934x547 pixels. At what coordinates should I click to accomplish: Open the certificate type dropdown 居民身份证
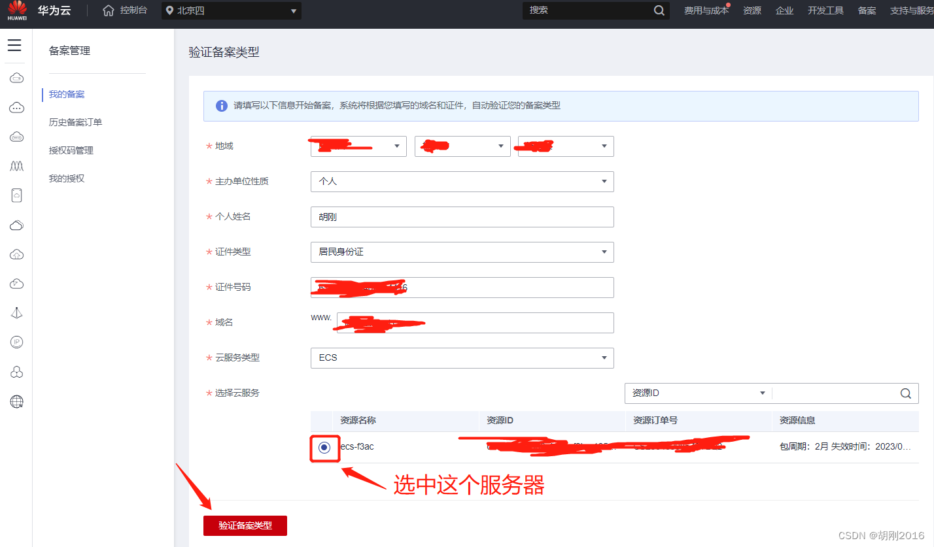click(x=462, y=252)
